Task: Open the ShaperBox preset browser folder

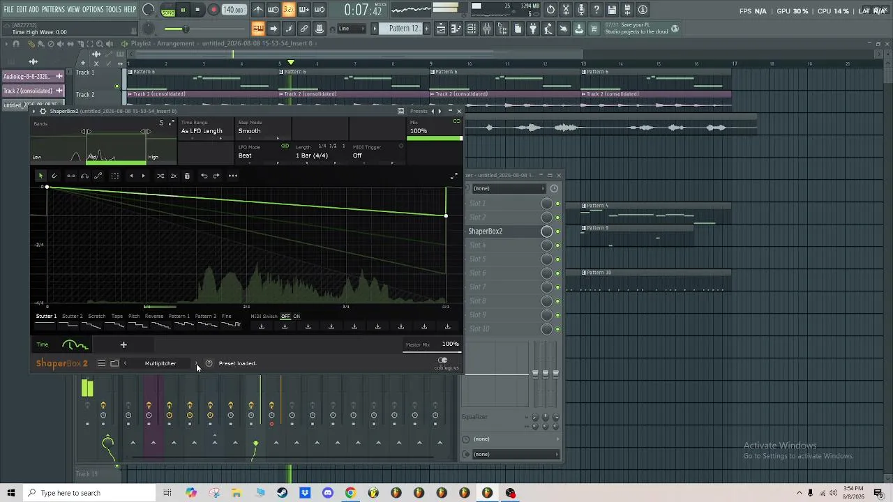Action: [114, 363]
